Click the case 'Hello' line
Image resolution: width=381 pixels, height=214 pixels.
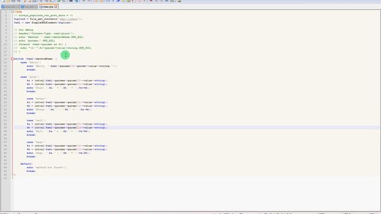(30, 62)
